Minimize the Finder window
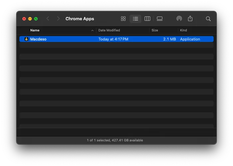The image size is (233, 166). pyautogui.click(x=30, y=19)
